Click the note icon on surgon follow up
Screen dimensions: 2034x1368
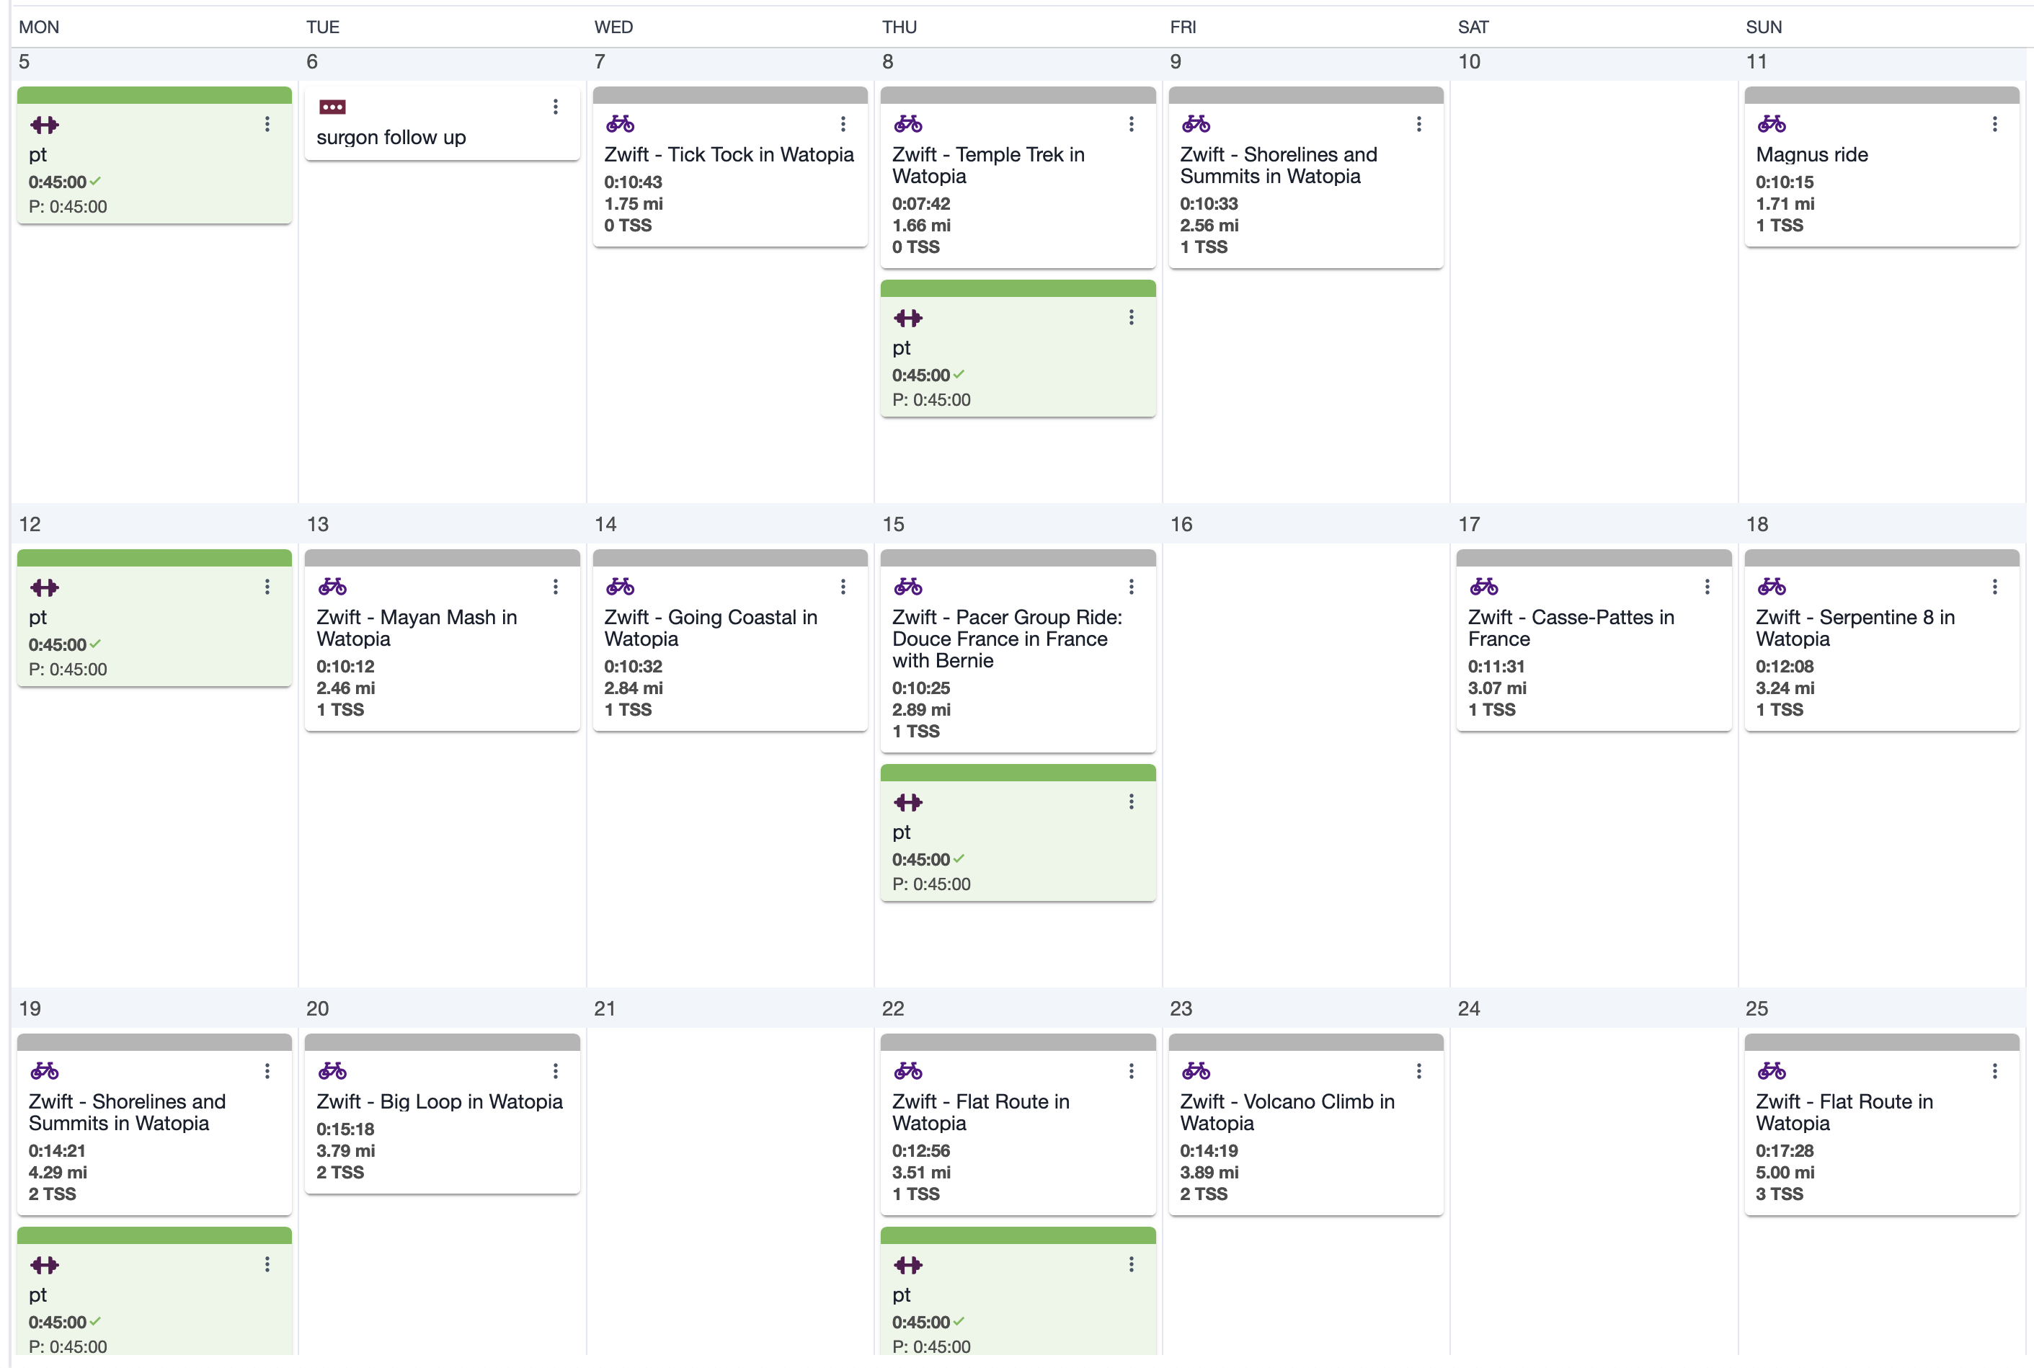332,107
